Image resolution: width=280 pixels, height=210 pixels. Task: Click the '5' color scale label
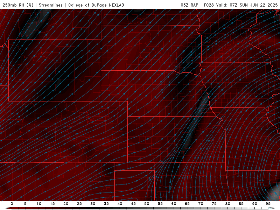(x=25, y=204)
